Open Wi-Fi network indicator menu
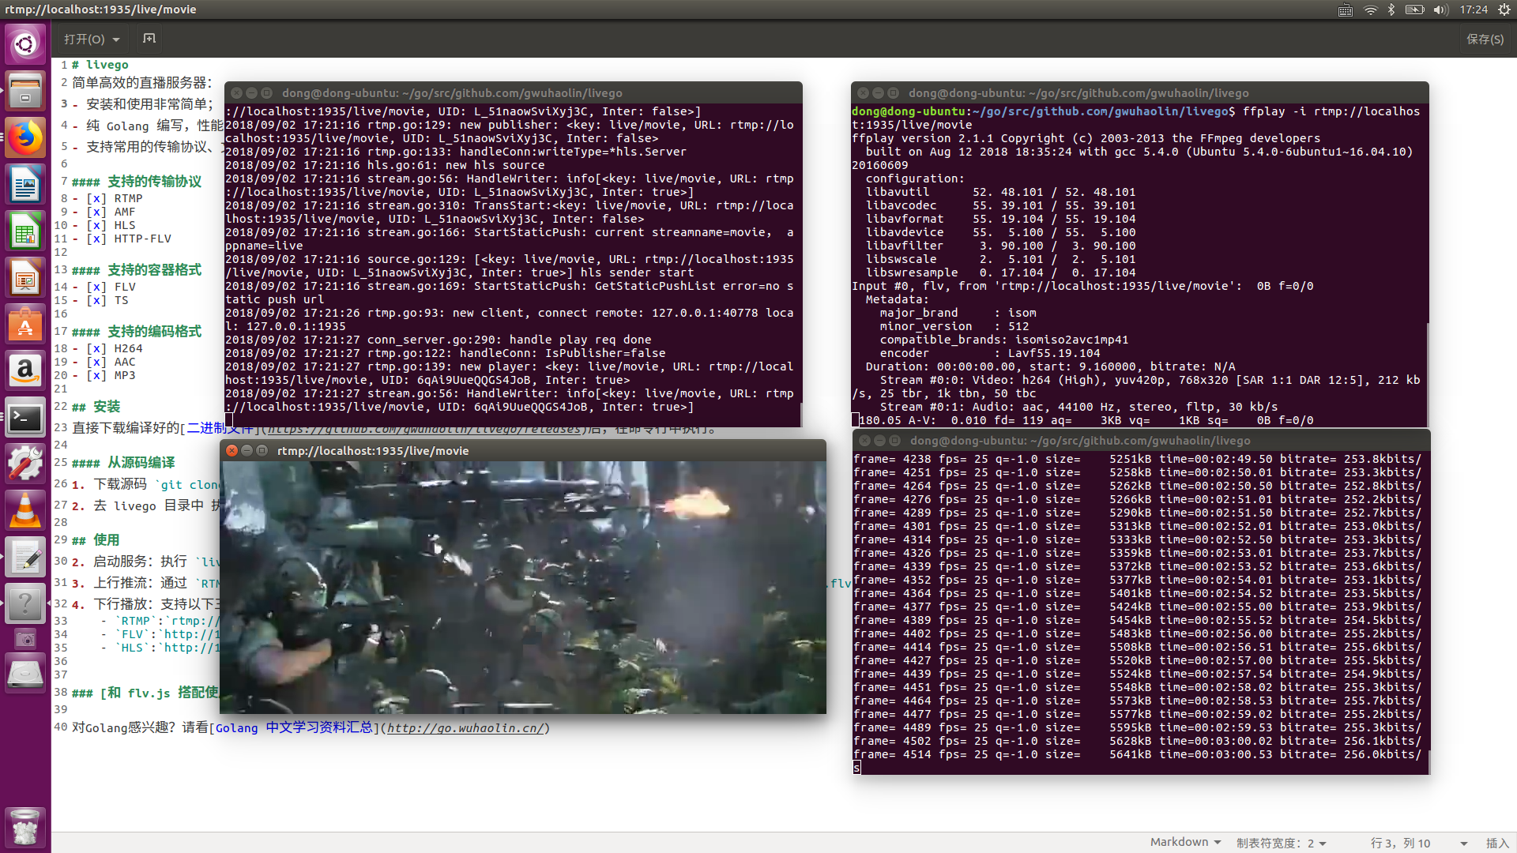 click(x=1370, y=9)
